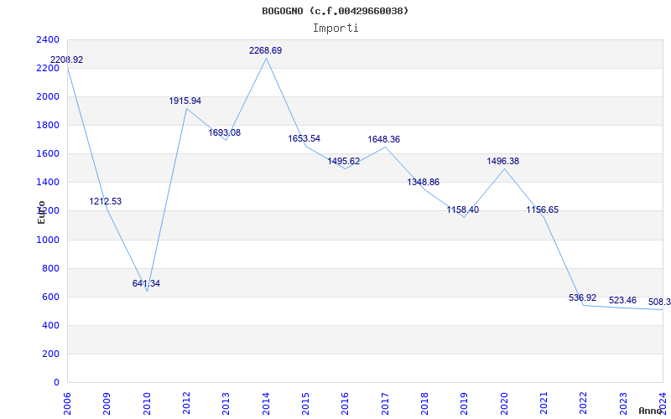The width and height of the screenshot is (671, 419).
Task: Click the x-axis year 2023
Action: coord(623,403)
